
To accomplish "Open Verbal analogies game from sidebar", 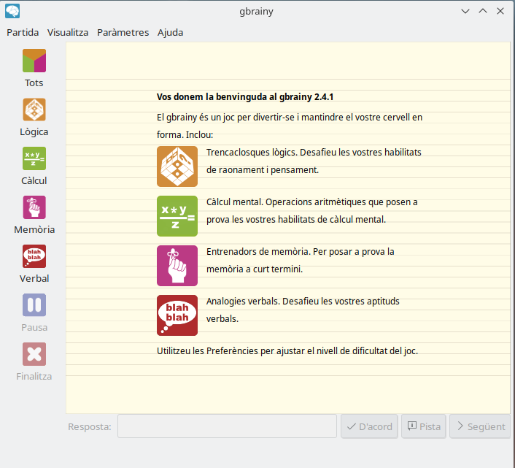I will 34,256.
